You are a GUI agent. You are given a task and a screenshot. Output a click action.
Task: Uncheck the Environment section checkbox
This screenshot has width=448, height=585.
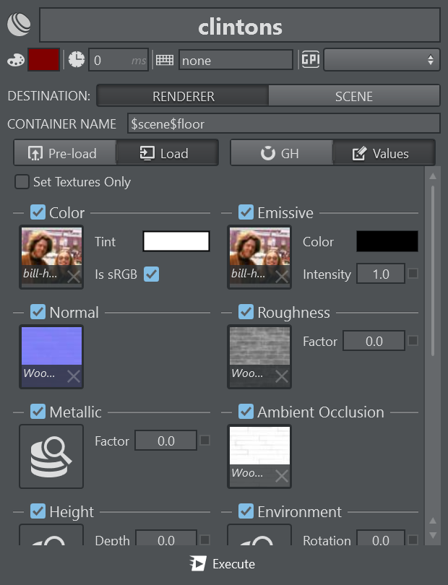246,511
